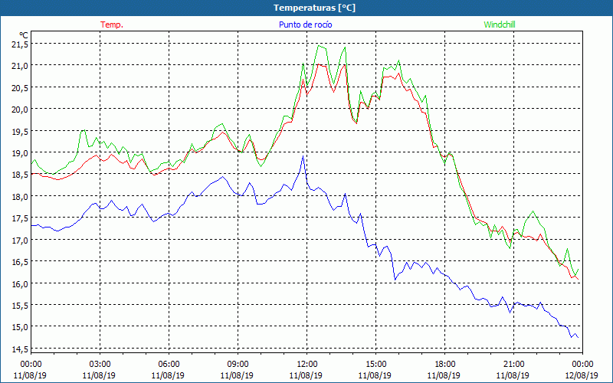Screen dimensions: 613x383
Task: Click the 21:00 time axis label
Action: pyautogui.click(x=513, y=365)
